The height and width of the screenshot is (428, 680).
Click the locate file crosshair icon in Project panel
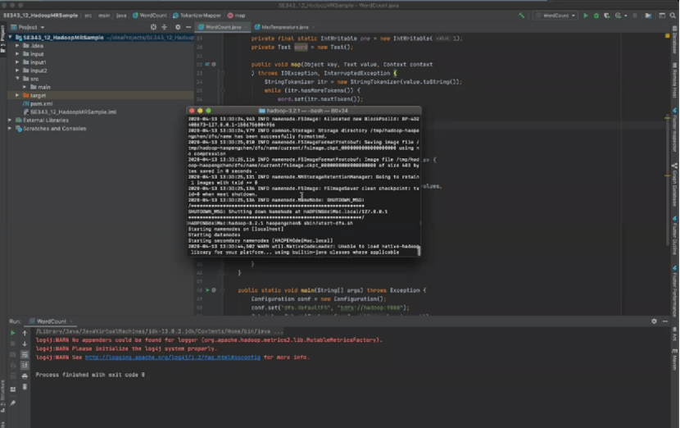pyautogui.click(x=153, y=27)
